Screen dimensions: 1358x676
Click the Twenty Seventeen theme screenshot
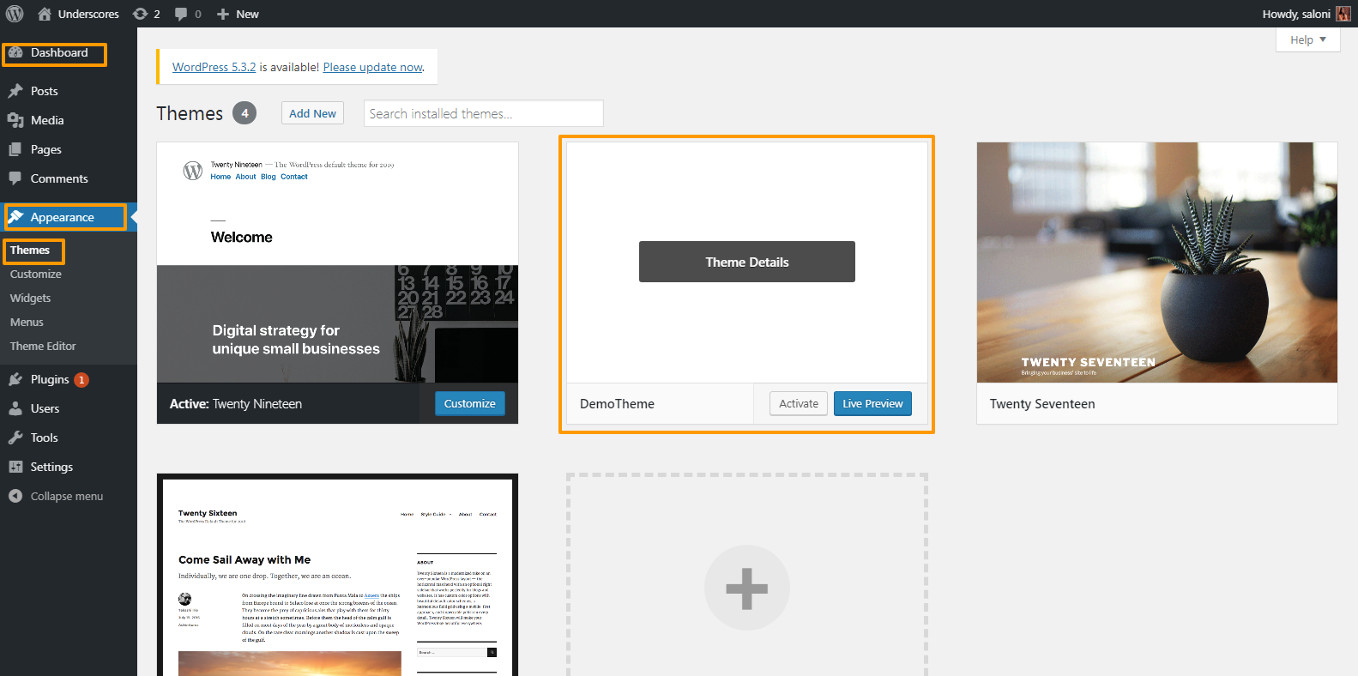[1157, 263]
